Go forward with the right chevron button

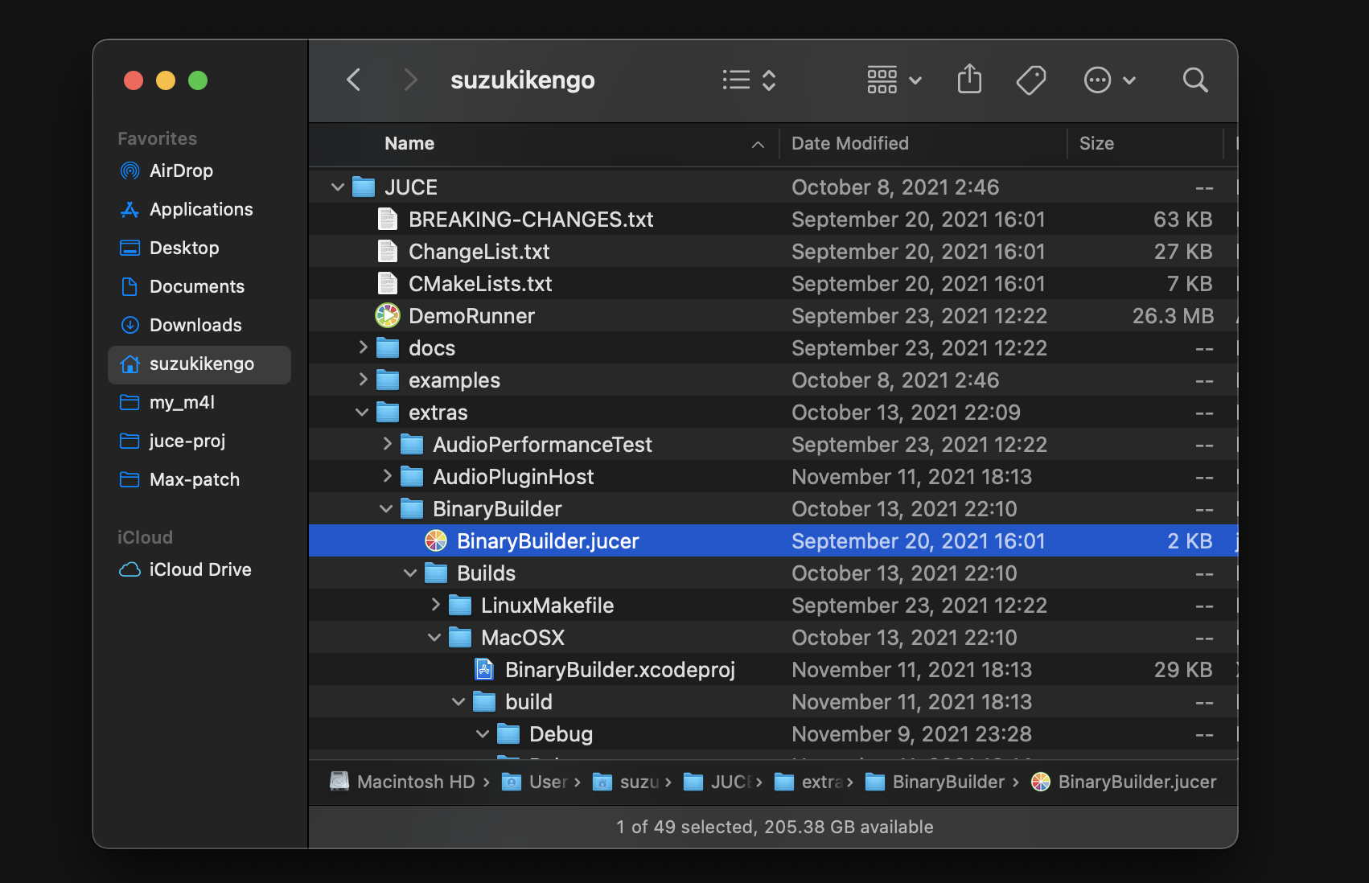pos(410,80)
